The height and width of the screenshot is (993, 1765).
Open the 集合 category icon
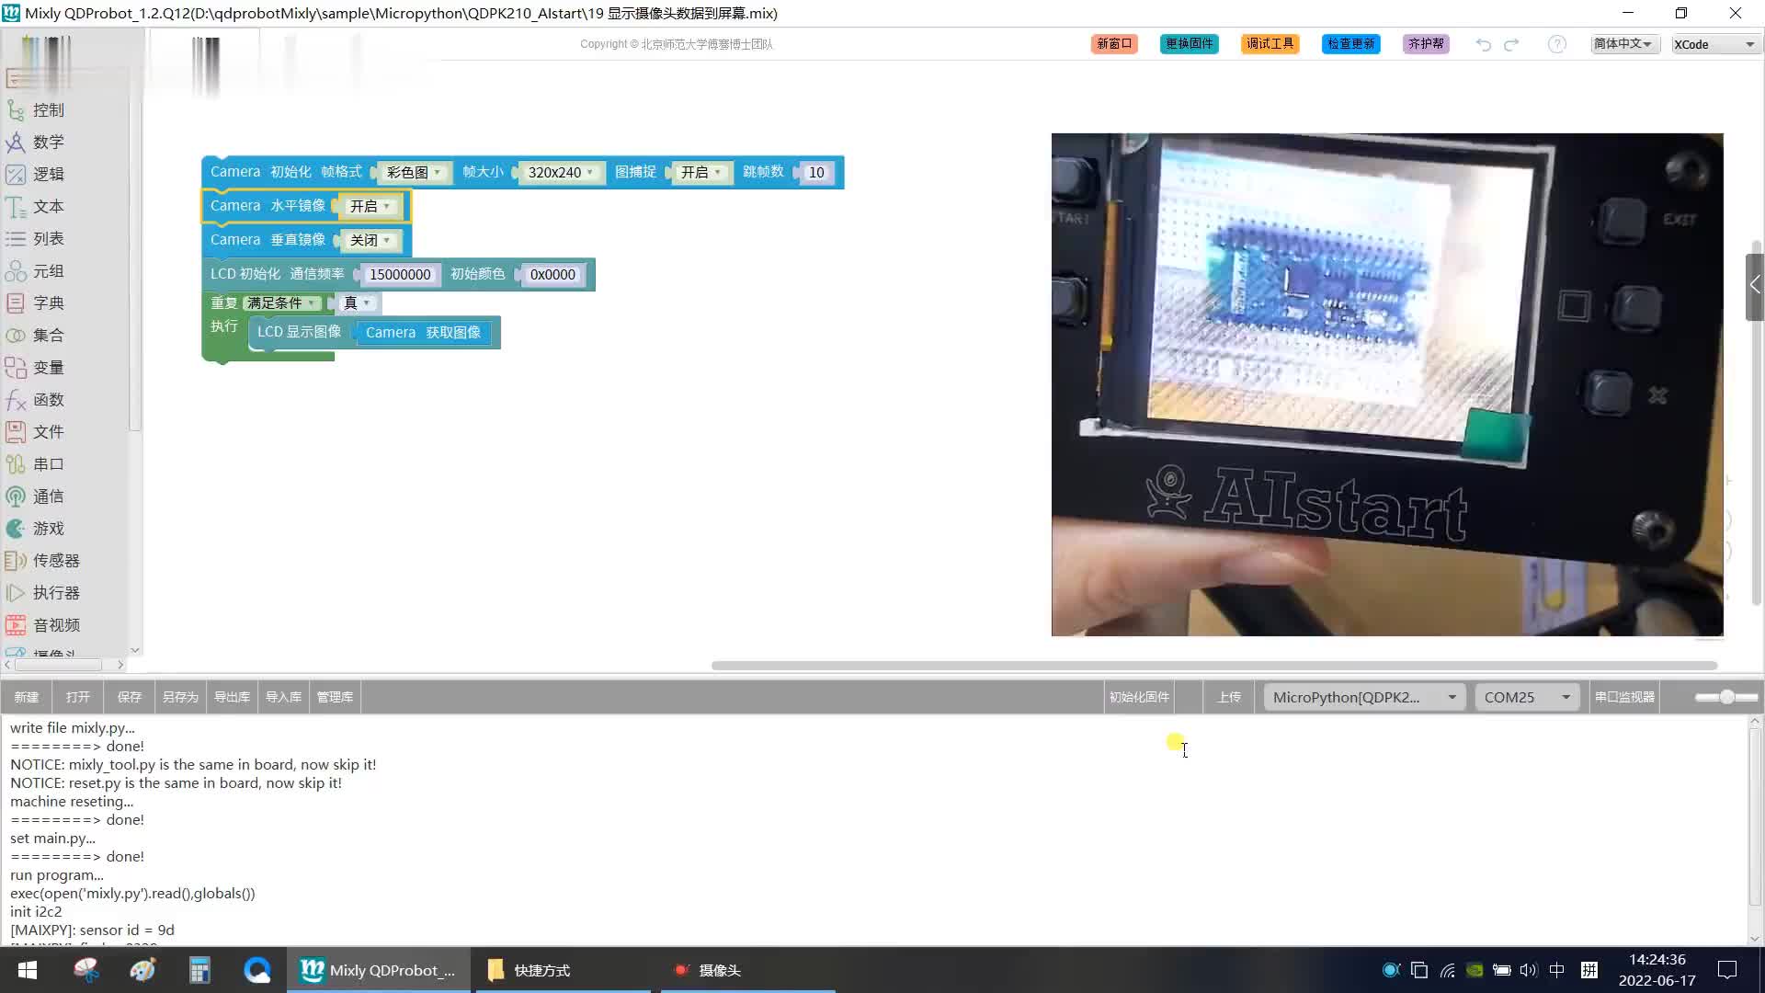point(16,336)
